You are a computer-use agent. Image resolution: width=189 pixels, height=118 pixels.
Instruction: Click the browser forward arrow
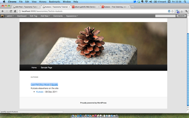click(x=7, y=11)
